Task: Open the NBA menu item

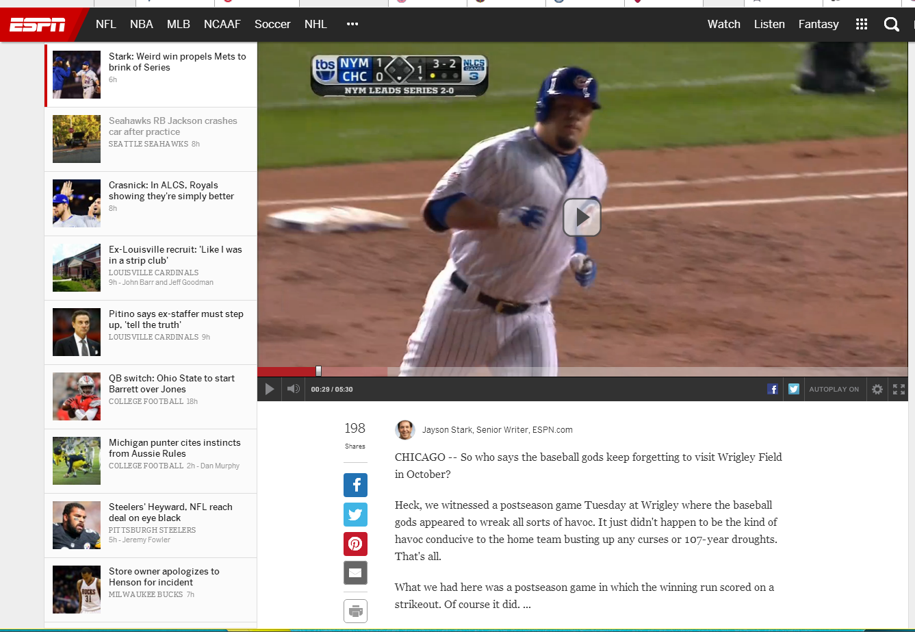Action: click(x=142, y=24)
